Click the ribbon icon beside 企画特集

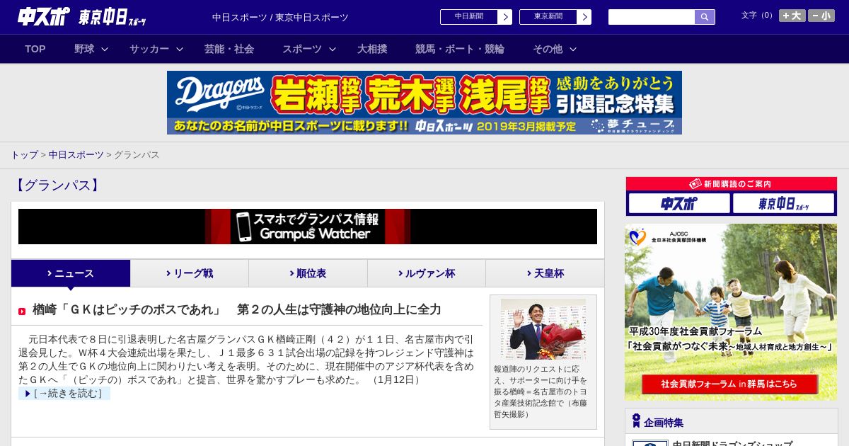point(636,421)
